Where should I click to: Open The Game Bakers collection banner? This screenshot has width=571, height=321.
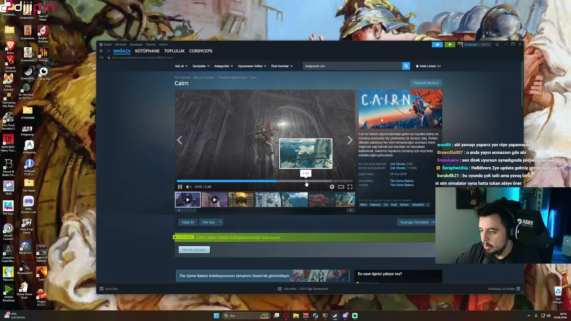(x=263, y=276)
